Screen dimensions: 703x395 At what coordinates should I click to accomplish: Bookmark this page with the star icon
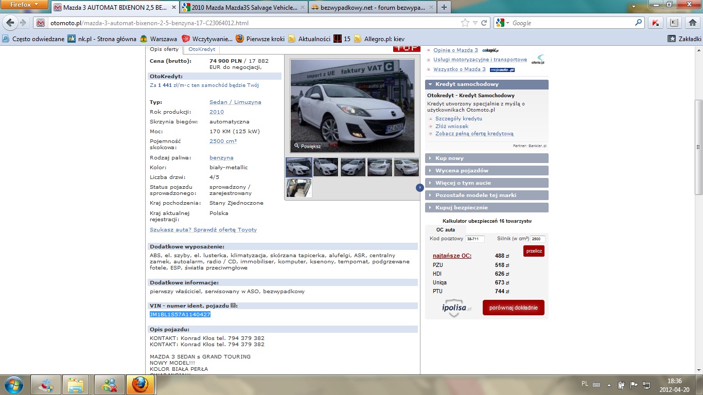[465, 23]
